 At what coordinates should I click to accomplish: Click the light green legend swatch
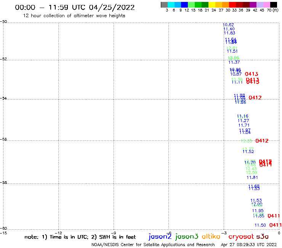click(191, 5)
